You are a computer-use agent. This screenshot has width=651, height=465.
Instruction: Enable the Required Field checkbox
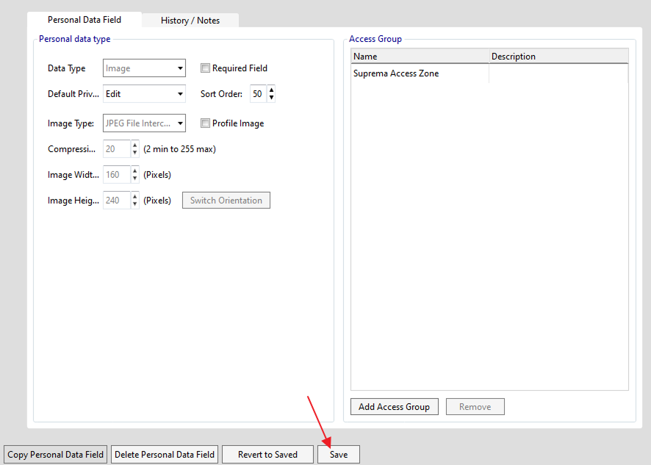coord(206,68)
